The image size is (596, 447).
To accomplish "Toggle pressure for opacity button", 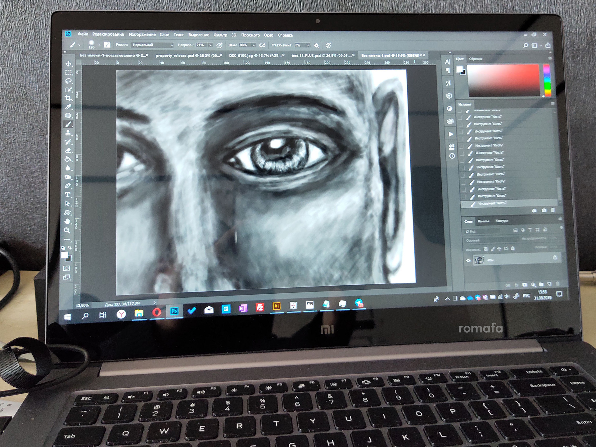I will [219, 45].
